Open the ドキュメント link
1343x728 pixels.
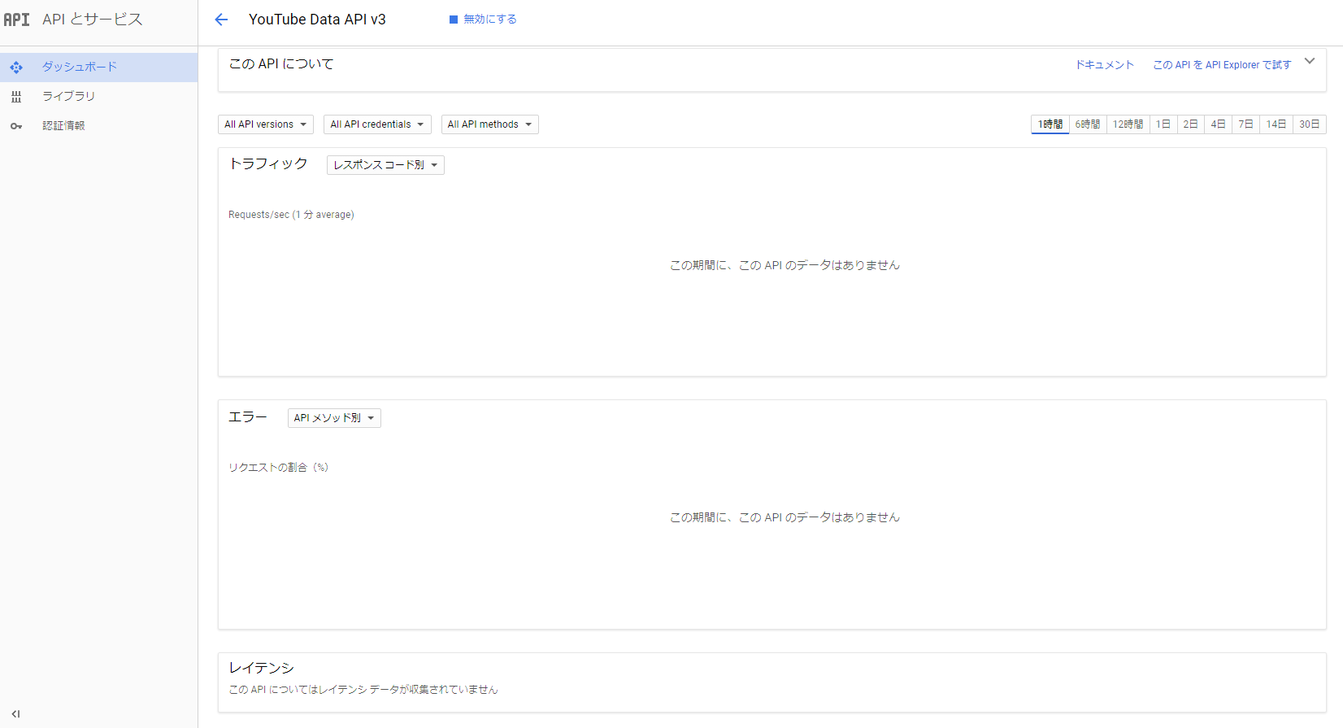click(x=1105, y=65)
